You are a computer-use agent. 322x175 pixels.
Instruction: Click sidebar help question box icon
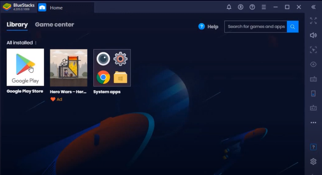[x=314, y=147]
